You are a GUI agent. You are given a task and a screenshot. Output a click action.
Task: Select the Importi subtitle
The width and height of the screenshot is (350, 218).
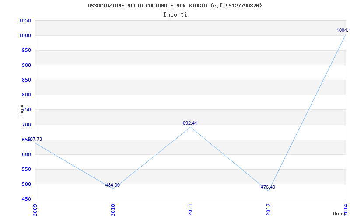tap(175, 15)
